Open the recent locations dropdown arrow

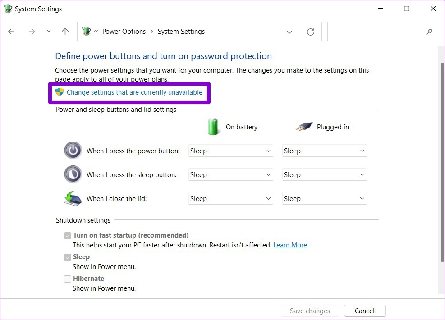click(x=49, y=32)
